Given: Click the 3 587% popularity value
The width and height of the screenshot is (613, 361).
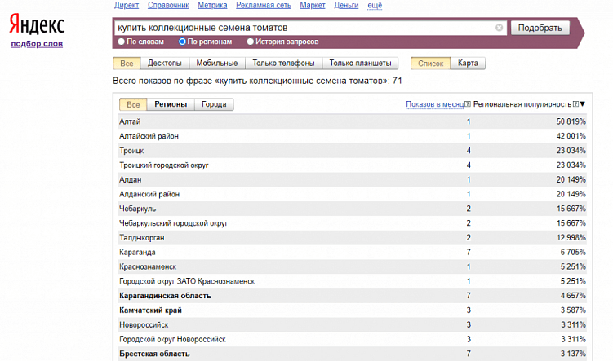Looking at the screenshot, I should tap(573, 310).
